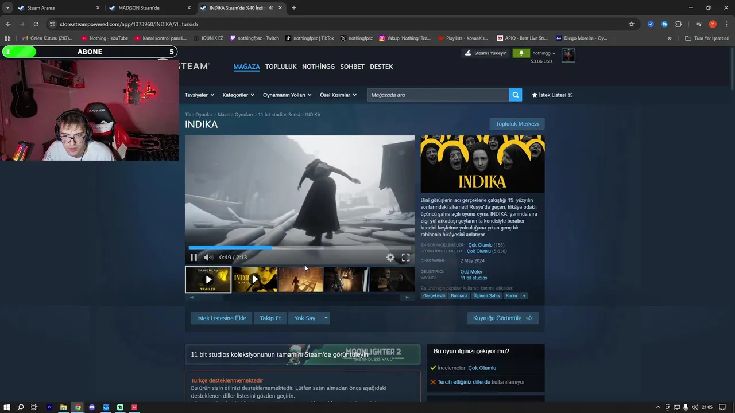Image resolution: width=735 pixels, height=413 pixels.
Task: Open the 11 bit studios publisher link
Action: coord(474,278)
